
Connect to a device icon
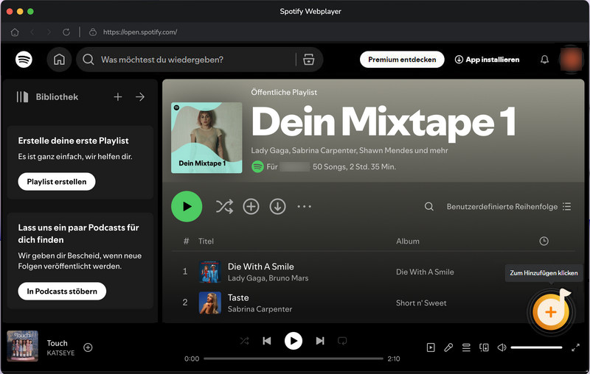click(x=484, y=347)
